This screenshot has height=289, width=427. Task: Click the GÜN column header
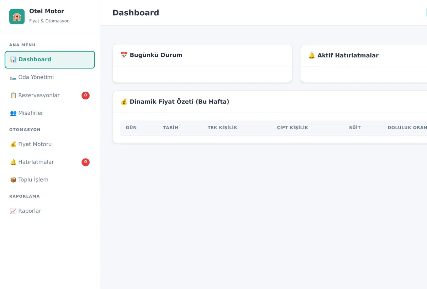click(131, 128)
